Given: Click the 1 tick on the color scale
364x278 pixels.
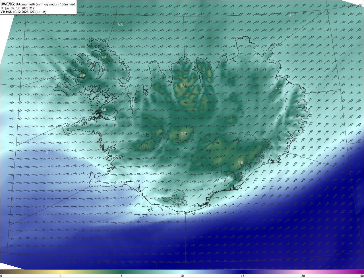Looking at the screenshot, I should tap(61, 276).
